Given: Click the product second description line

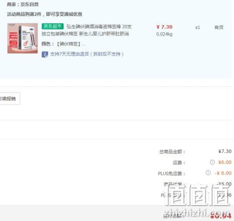Looking at the screenshot, I should 85,34.
